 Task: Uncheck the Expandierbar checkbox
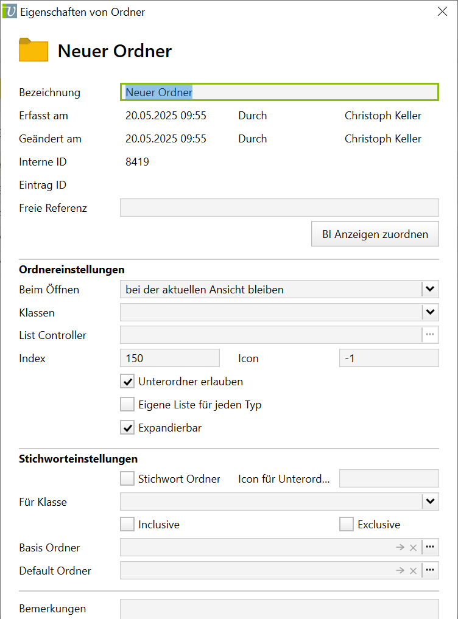(127, 428)
